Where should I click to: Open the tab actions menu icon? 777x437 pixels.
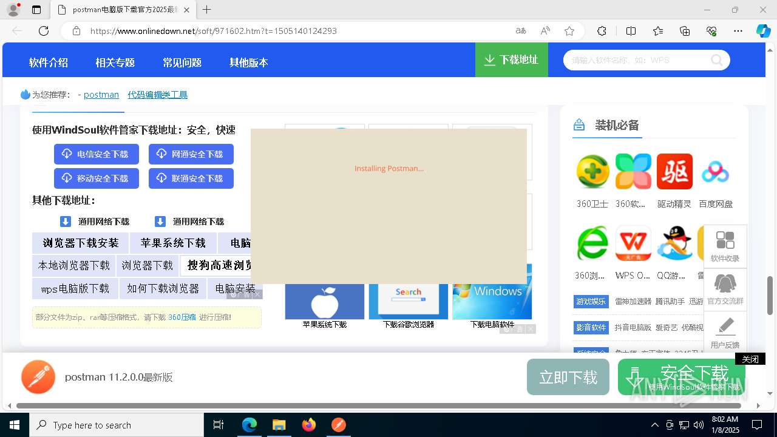[x=36, y=10]
